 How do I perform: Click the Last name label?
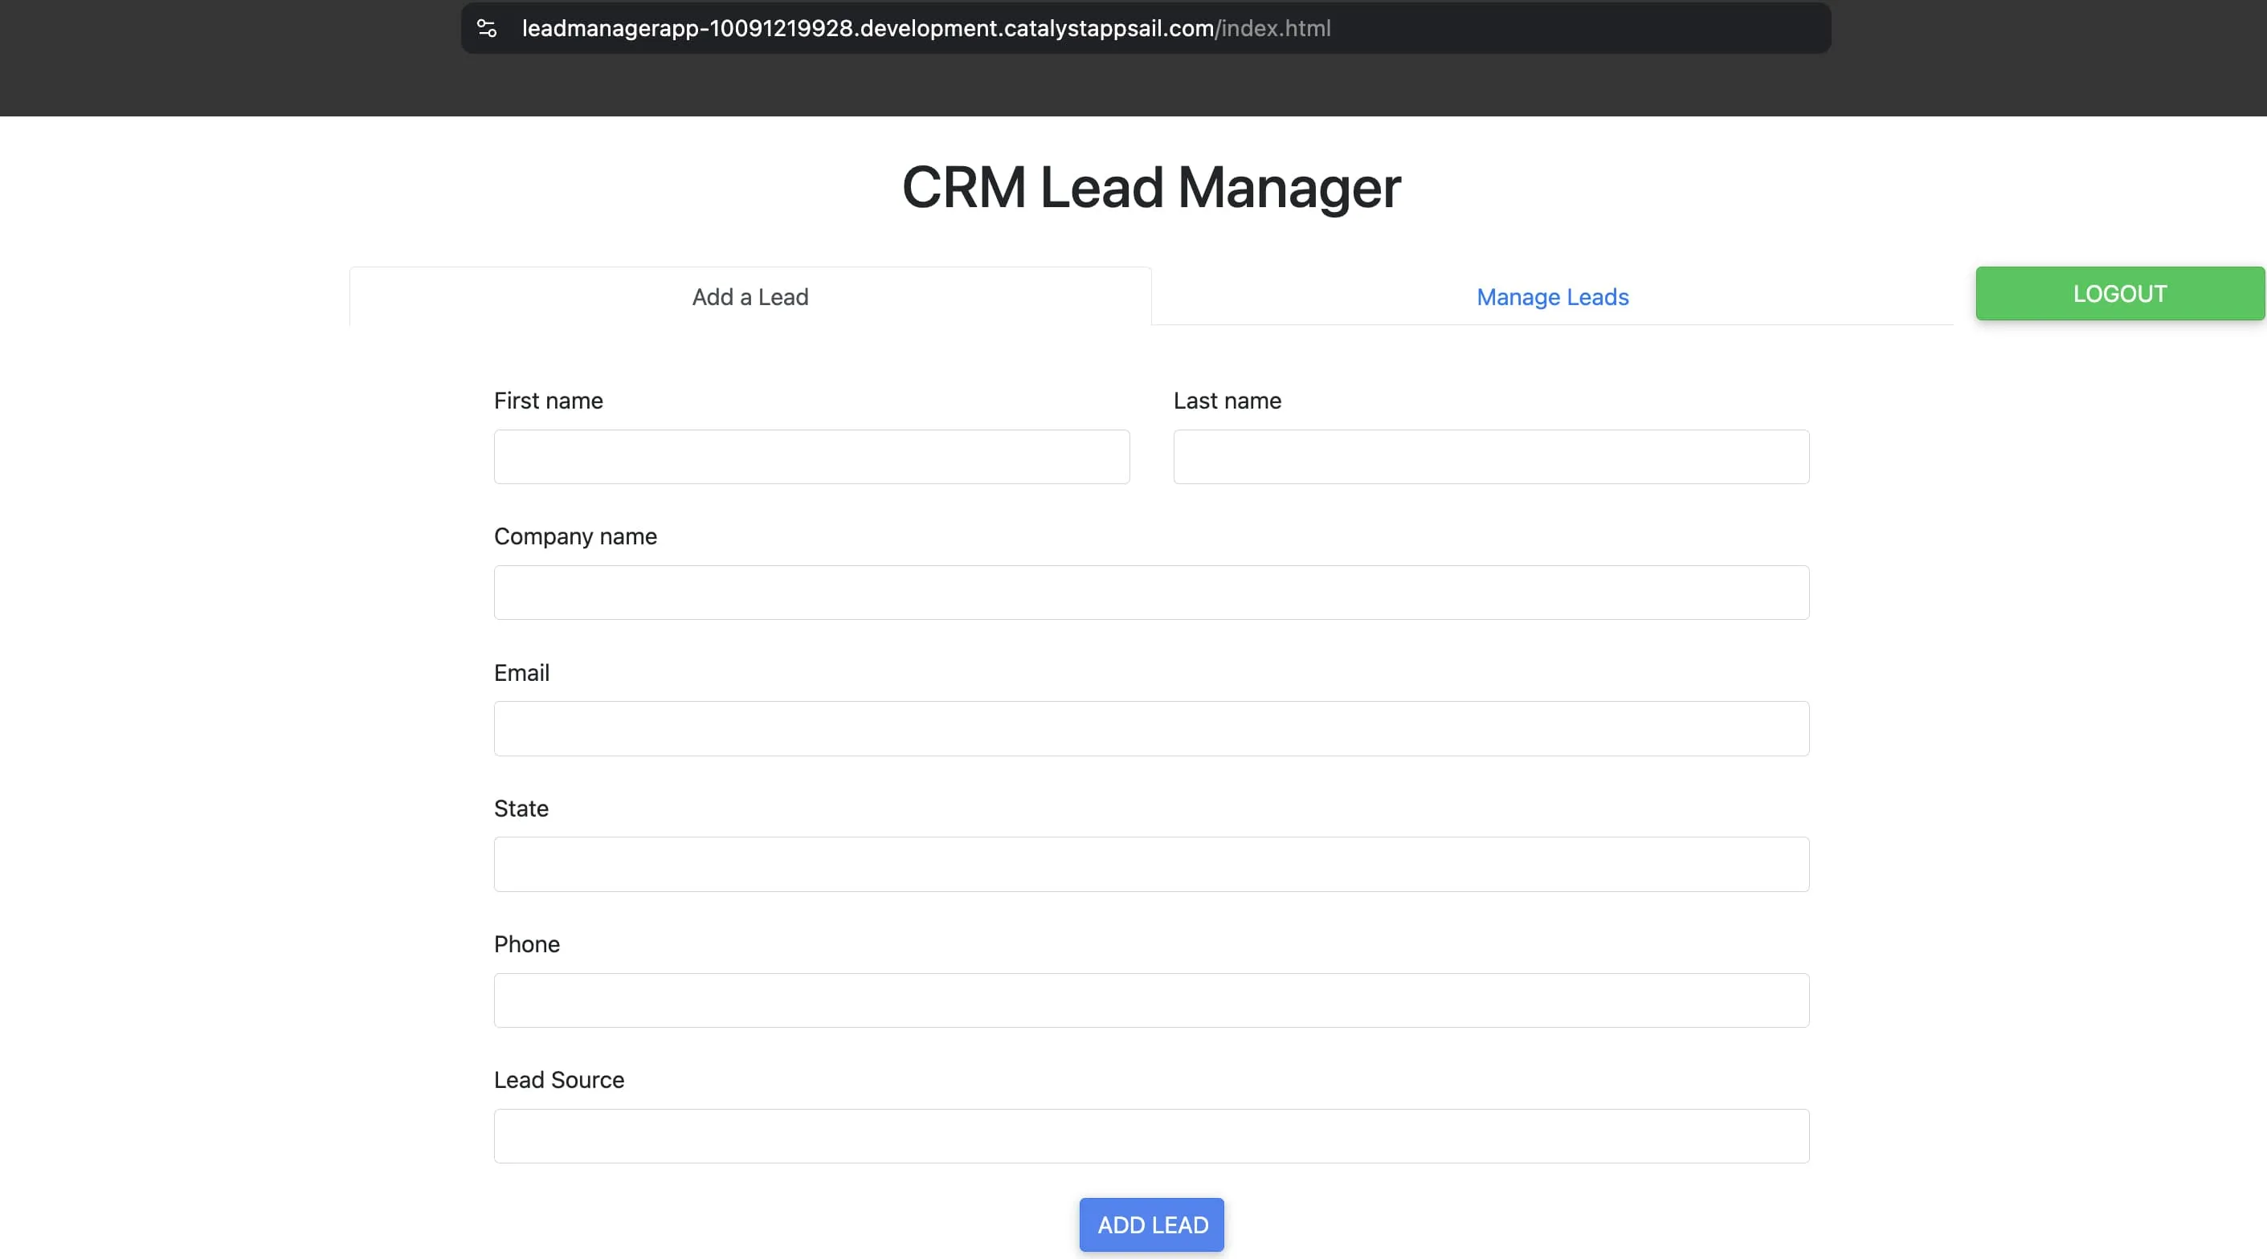[x=1227, y=401]
